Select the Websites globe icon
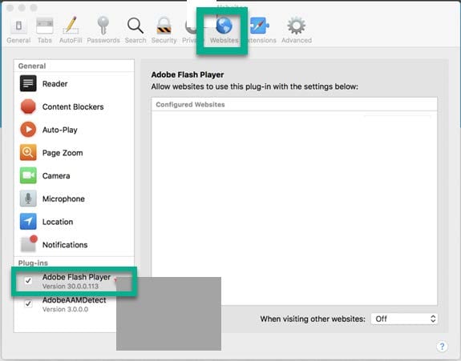 pyautogui.click(x=224, y=26)
